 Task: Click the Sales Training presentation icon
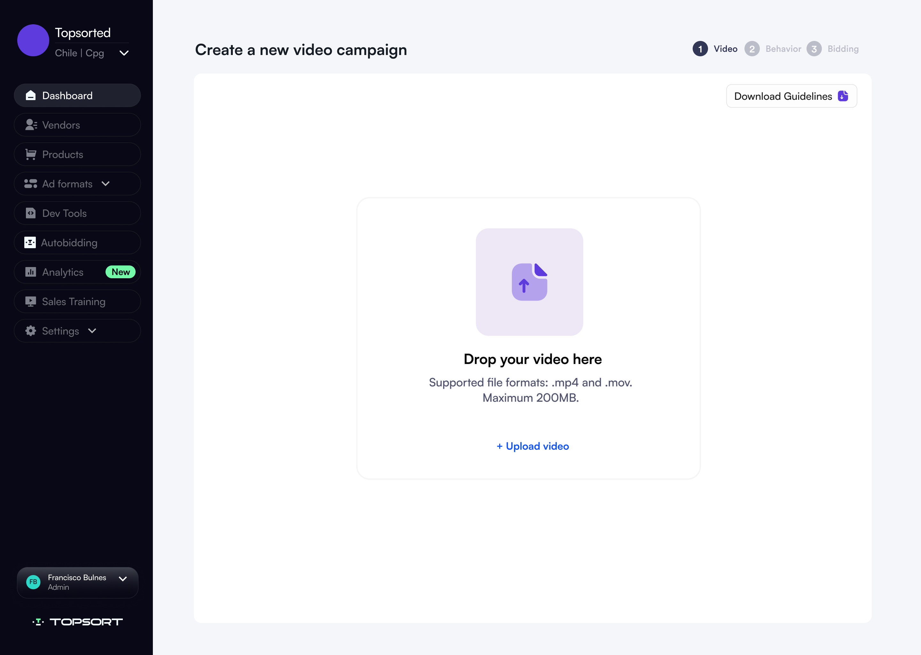tap(31, 302)
